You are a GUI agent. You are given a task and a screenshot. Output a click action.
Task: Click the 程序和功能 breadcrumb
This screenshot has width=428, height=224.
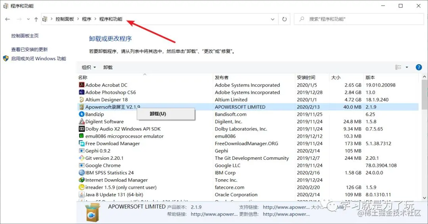pyautogui.click(x=111, y=19)
